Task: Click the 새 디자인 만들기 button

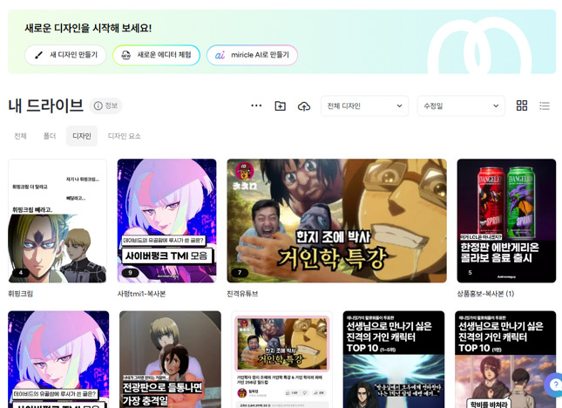Action: point(65,55)
